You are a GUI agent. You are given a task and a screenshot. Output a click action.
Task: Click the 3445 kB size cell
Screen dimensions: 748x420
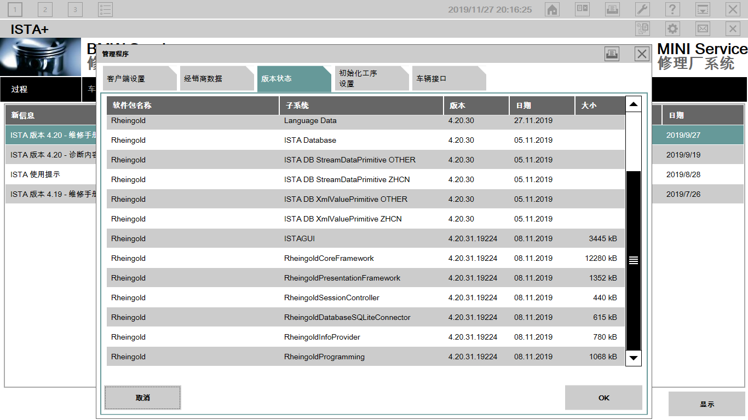pyautogui.click(x=603, y=238)
